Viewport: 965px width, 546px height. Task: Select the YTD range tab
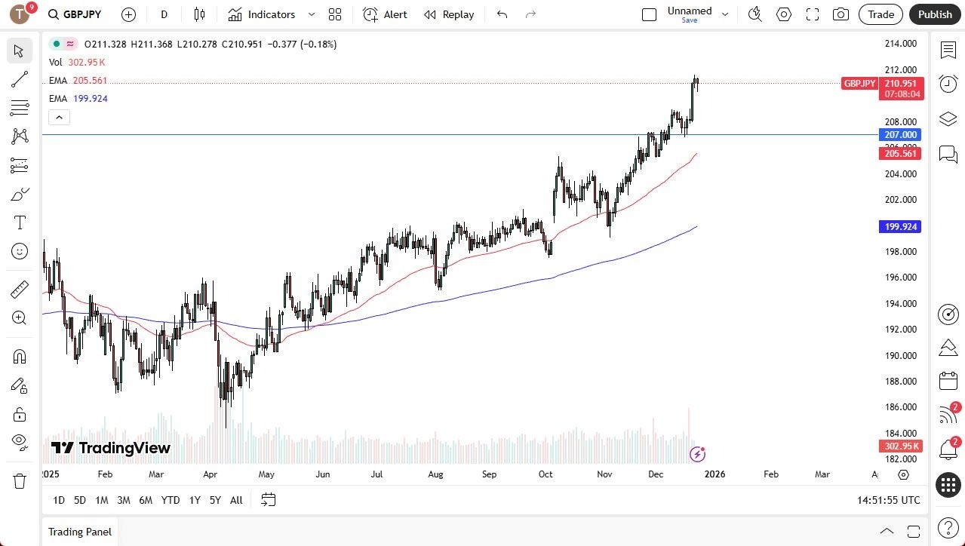[x=171, y=500]
